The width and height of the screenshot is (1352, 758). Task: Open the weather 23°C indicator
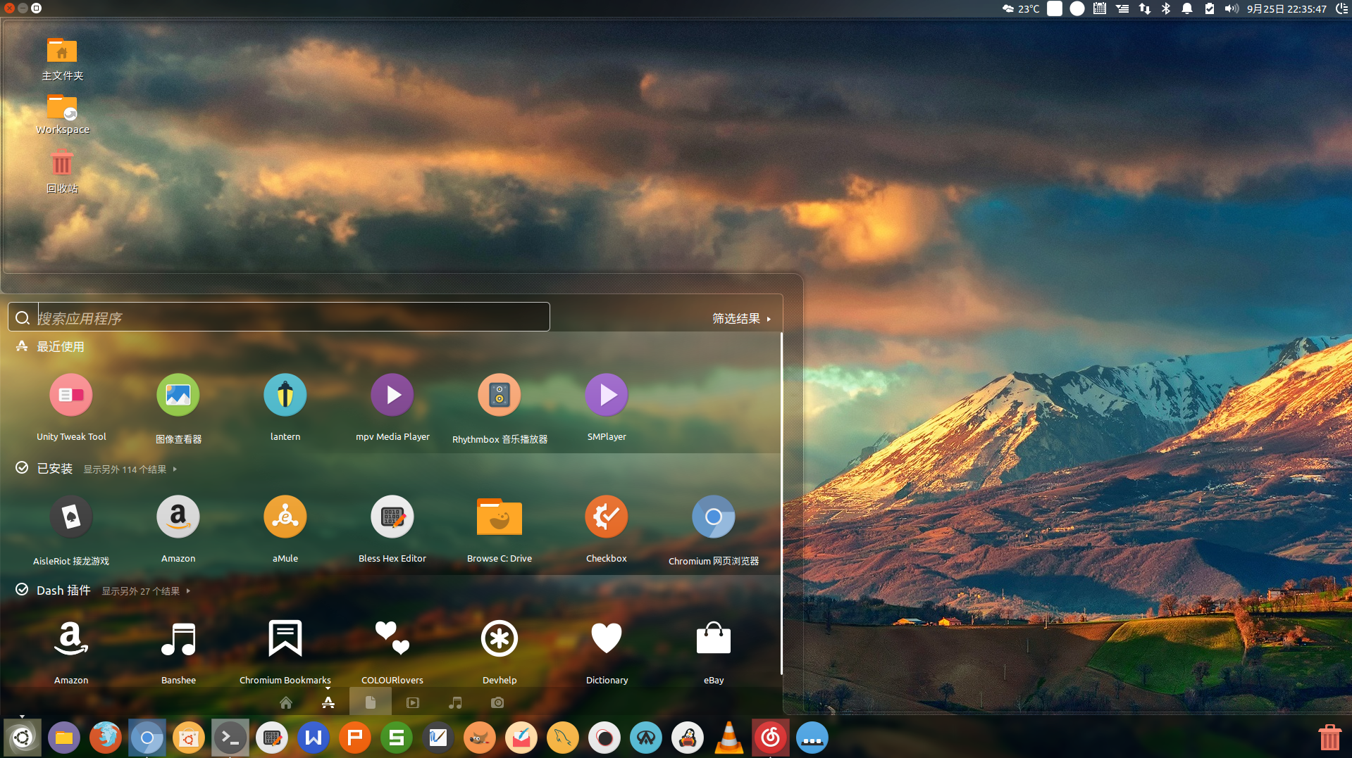click(1021, 8)
